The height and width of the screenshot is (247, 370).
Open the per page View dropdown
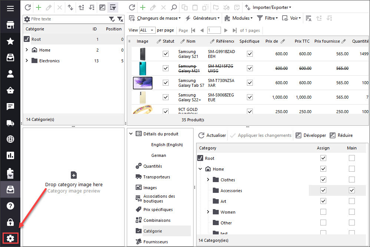click(x=148, y=30)
